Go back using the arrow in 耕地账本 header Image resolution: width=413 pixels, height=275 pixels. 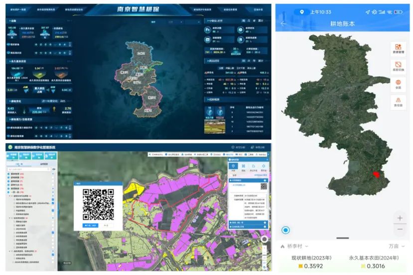pyautogui.click(x=283, y=24)
